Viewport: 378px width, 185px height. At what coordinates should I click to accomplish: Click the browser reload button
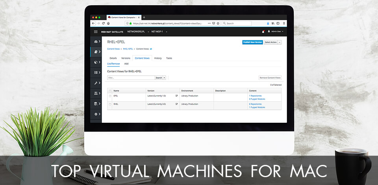tap(103, 23)
